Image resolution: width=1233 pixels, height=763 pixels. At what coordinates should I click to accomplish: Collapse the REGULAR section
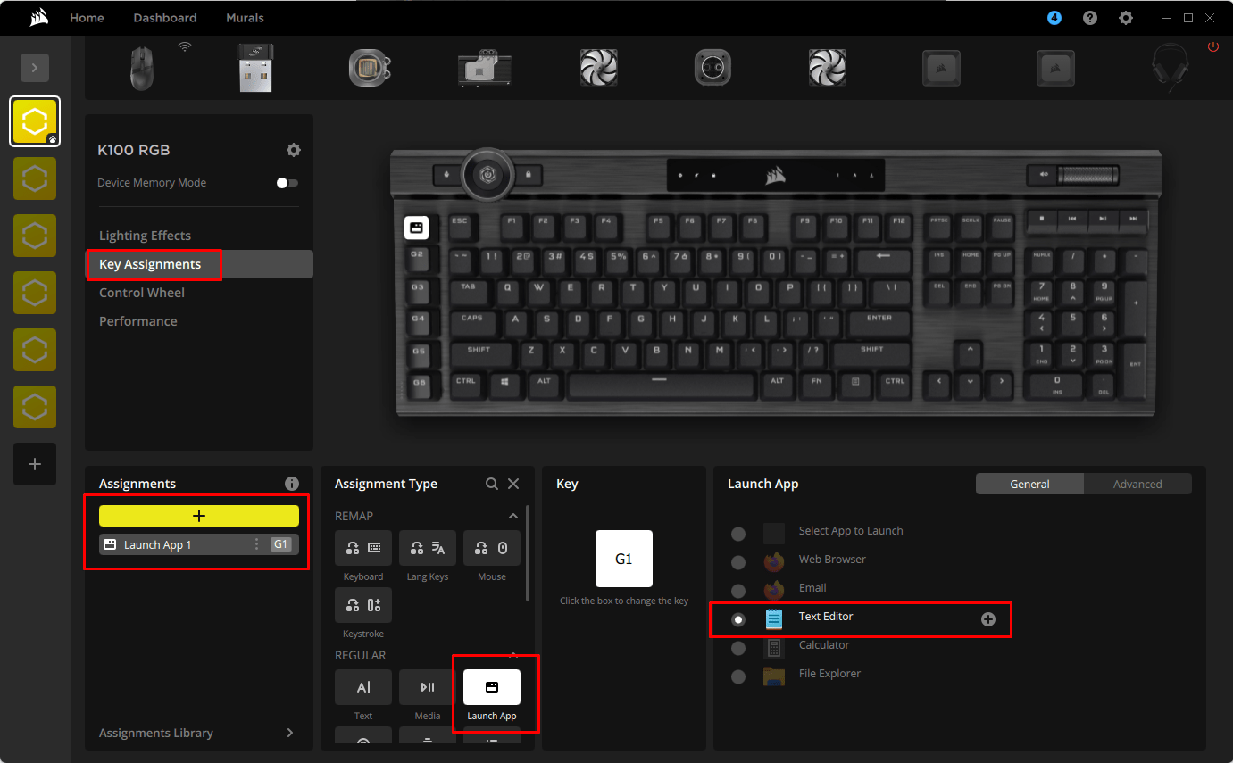pos(512,654)
